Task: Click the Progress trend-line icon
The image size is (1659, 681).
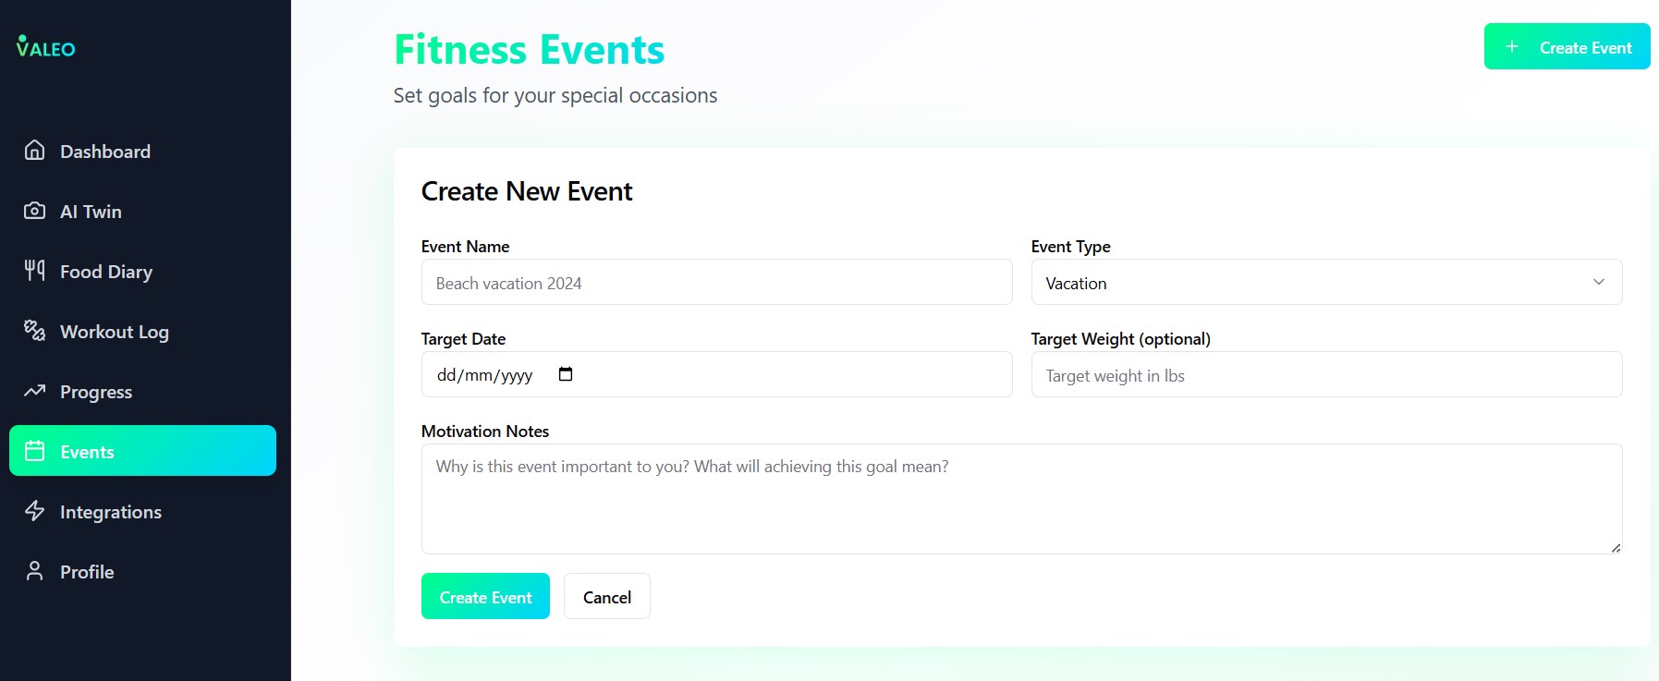Action: (34, 391)
